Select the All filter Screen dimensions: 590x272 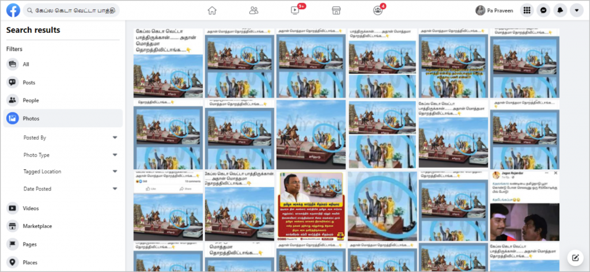point(63,65)
